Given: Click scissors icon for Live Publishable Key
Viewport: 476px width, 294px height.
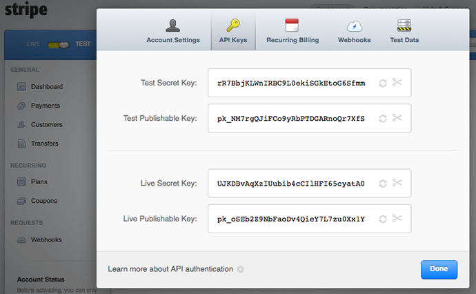Looking at the screenshot, I should pyautogui.click(x=397, y=218).
